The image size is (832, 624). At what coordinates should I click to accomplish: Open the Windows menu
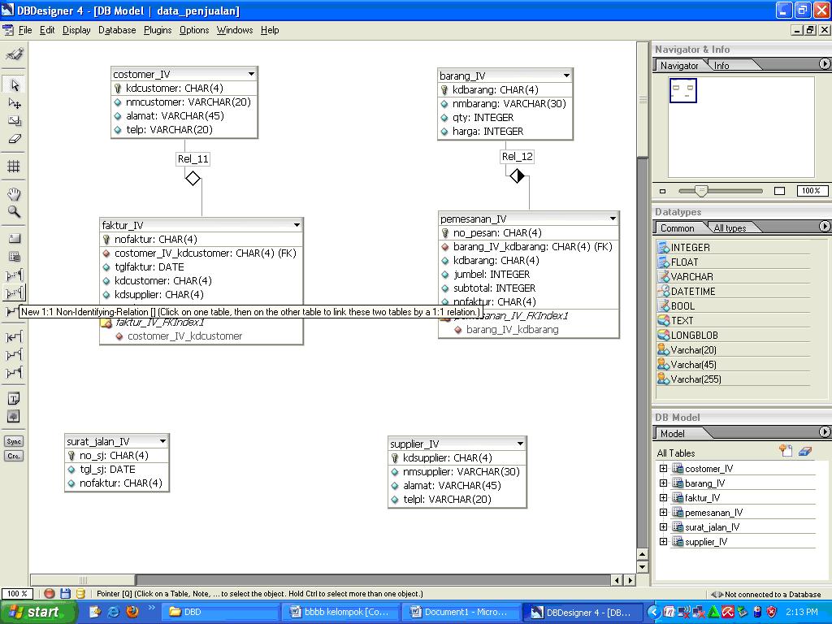235,30
